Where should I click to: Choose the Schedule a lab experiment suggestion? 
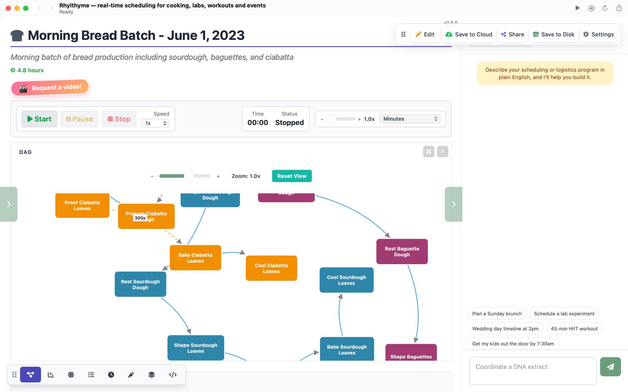564,314
